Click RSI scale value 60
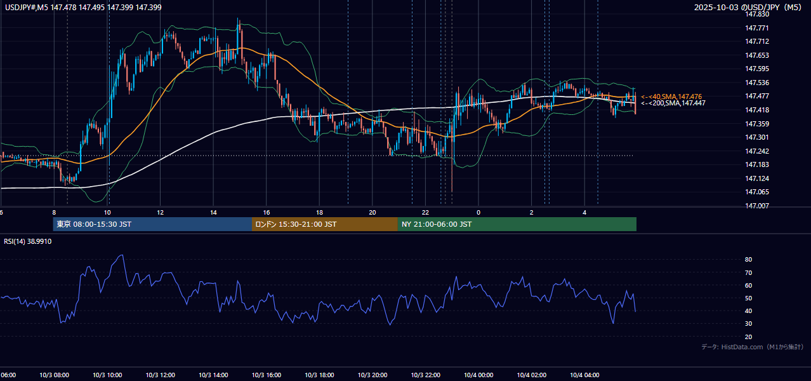Viewport: 811px width, 381px height. click(748, 285)
